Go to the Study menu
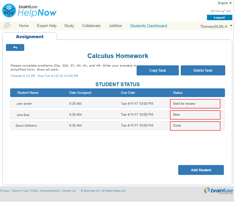Screen dimensions: 234x202 pos(69,26)
